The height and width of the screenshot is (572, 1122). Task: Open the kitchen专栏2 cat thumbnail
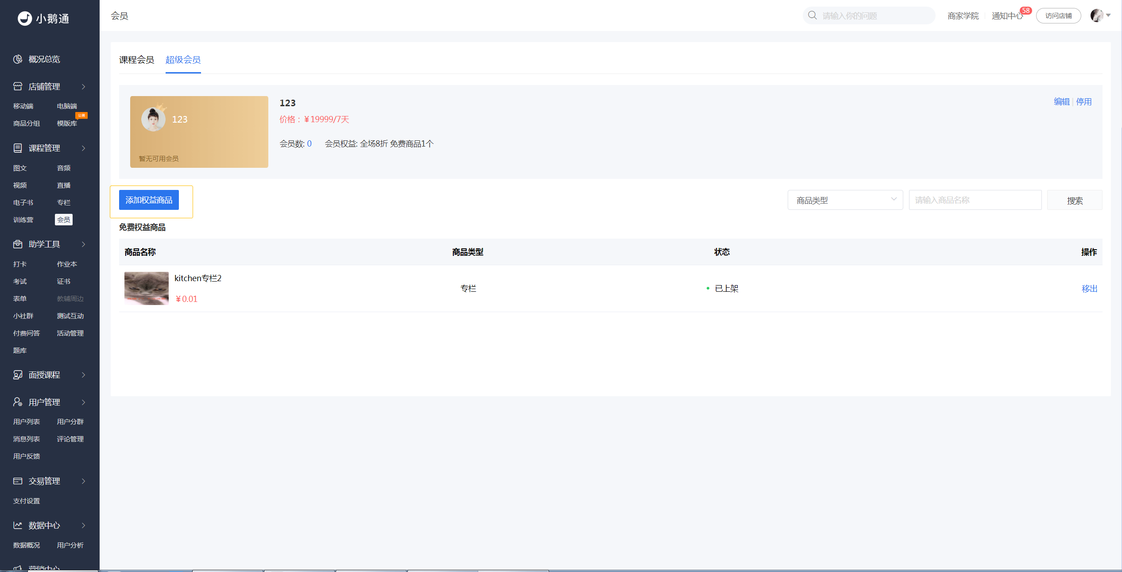147,288
